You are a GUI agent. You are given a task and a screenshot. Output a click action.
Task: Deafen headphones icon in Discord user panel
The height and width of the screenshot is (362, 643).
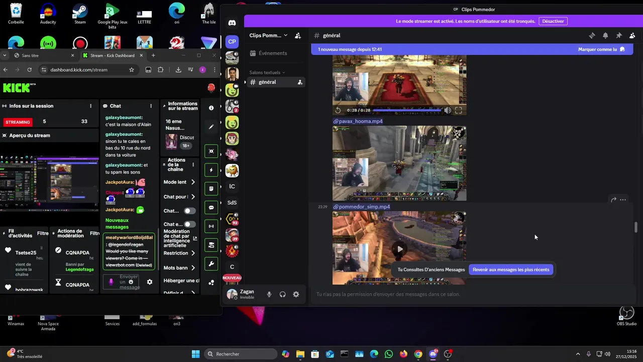[283, 294]
